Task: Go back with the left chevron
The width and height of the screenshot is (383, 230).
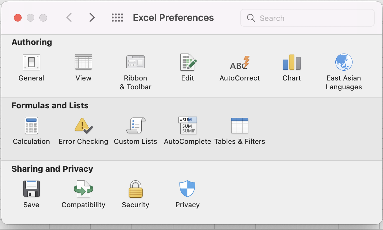Action: [69, 17]
